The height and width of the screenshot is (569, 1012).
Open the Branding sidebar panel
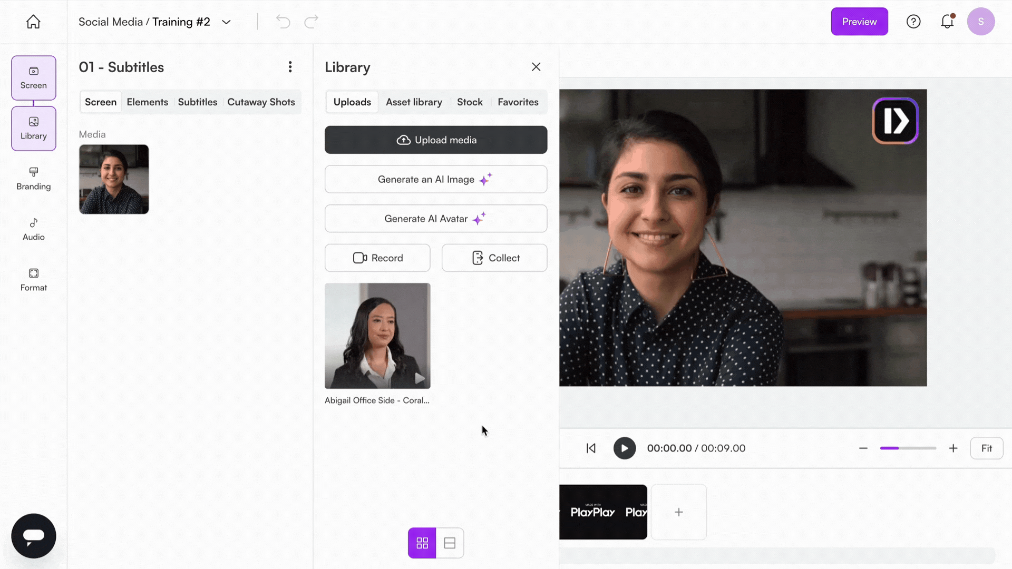[x=33, y=179]
